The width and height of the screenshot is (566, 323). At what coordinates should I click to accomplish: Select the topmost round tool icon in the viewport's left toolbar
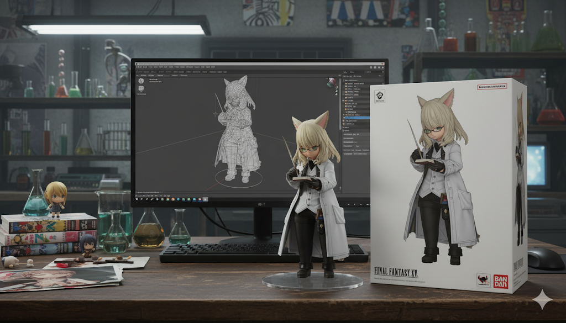(141, 81)
